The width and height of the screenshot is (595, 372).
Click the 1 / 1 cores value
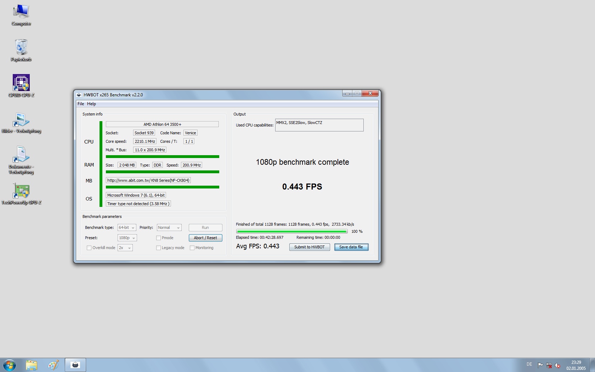(x=189, y=141)
